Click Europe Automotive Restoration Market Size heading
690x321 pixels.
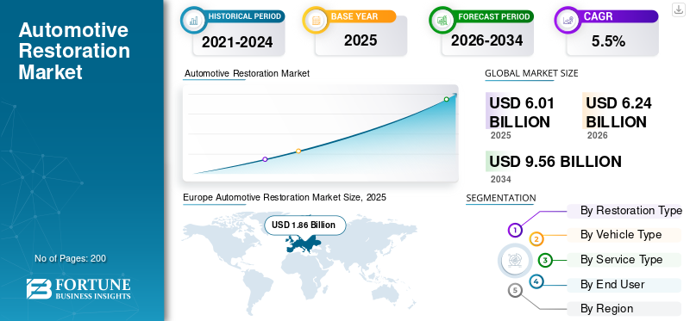click(285, 198)
